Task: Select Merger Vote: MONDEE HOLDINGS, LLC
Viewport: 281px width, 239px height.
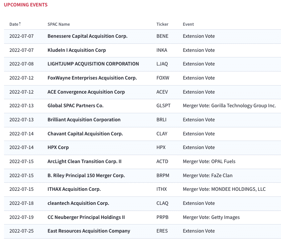Action: point(224,189)
